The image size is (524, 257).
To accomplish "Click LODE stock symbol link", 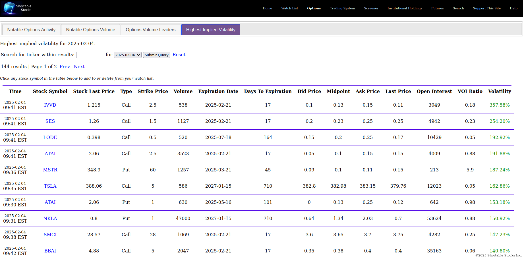I will [x=50, y=137].
